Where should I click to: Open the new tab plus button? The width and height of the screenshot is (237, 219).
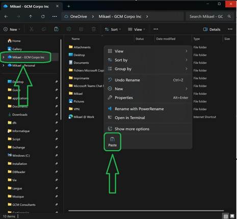pyautogui.click(x=69, y=7)
